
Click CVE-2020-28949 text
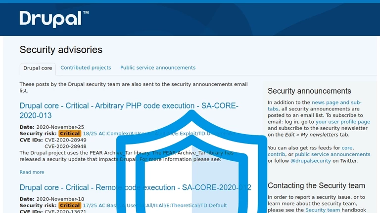click(x=65, y=140)
